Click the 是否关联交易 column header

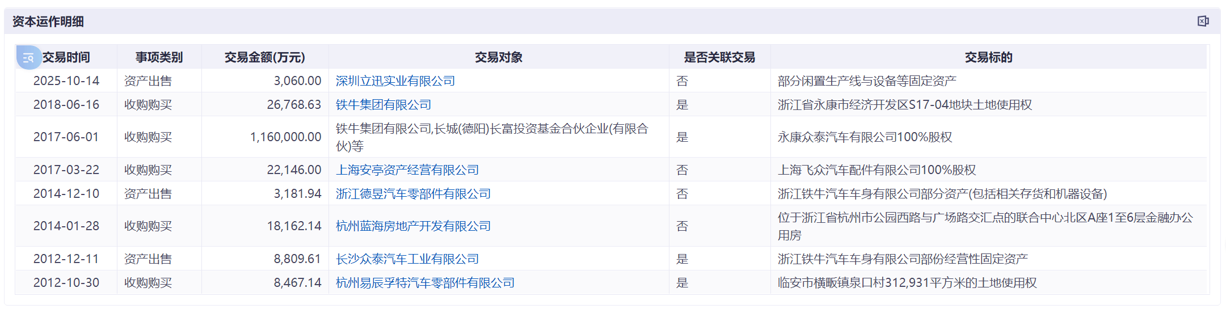tap(720, 57)
